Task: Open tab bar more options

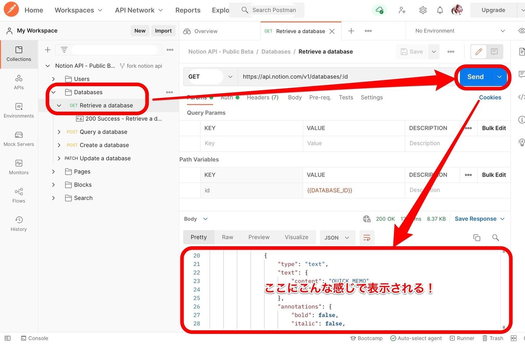Action: click(368, 31)
